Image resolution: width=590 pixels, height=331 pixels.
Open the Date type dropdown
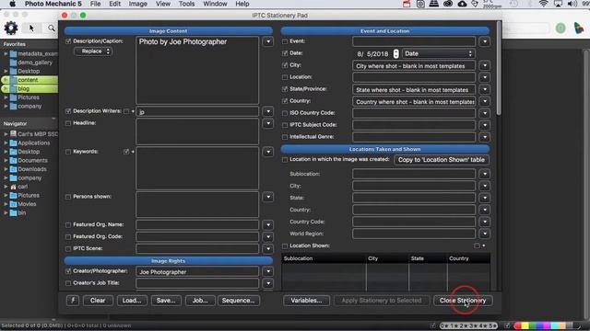[x=438, y=53]
